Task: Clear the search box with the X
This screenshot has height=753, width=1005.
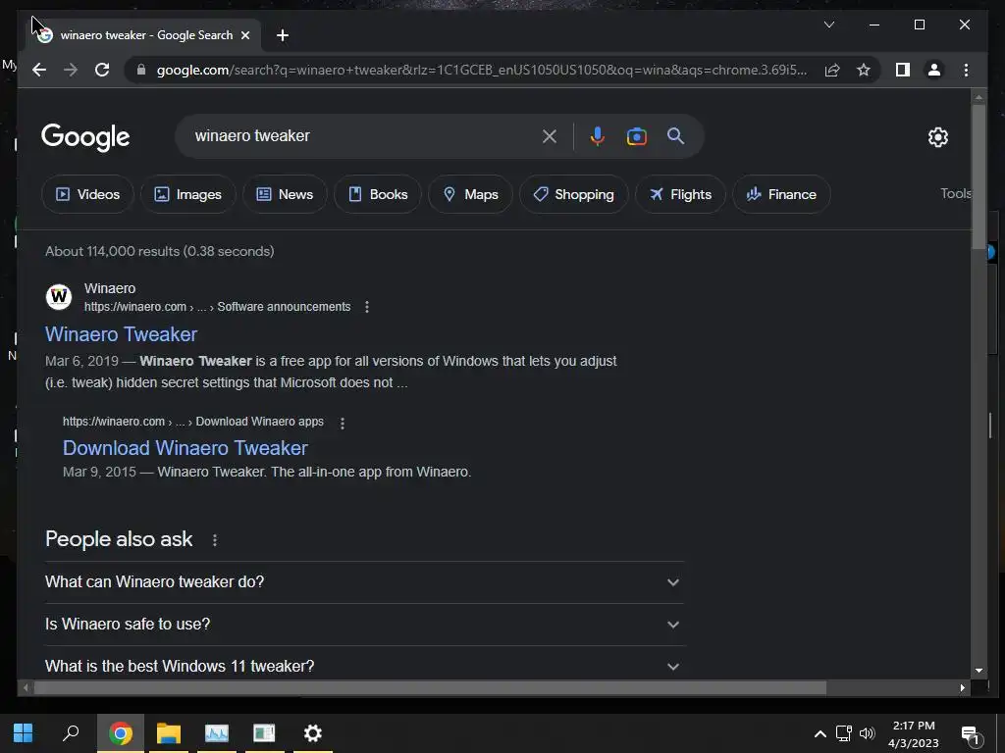Action: (550, 135)
